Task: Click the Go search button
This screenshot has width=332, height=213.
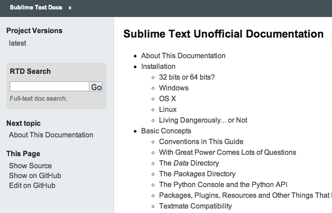Action: point(96,86)
